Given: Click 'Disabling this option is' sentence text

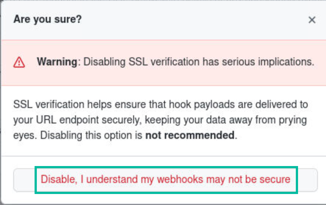Looking at the screenshot, I should click(91, 136).
